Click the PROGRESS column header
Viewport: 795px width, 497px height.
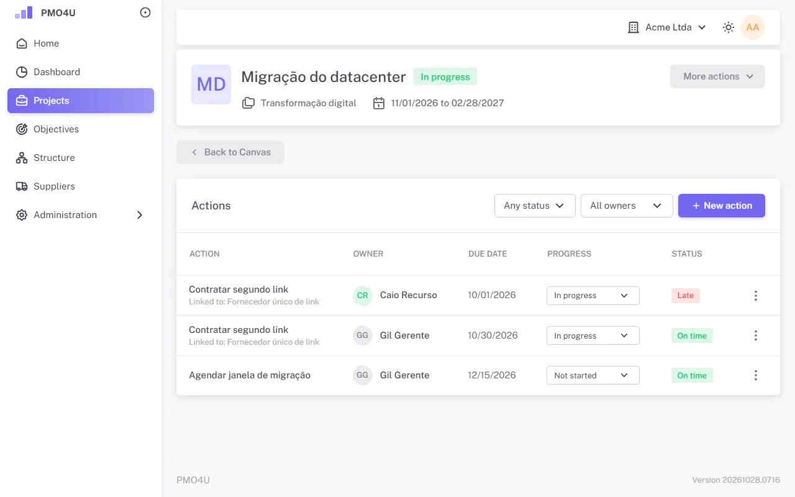tap(570, 254)
